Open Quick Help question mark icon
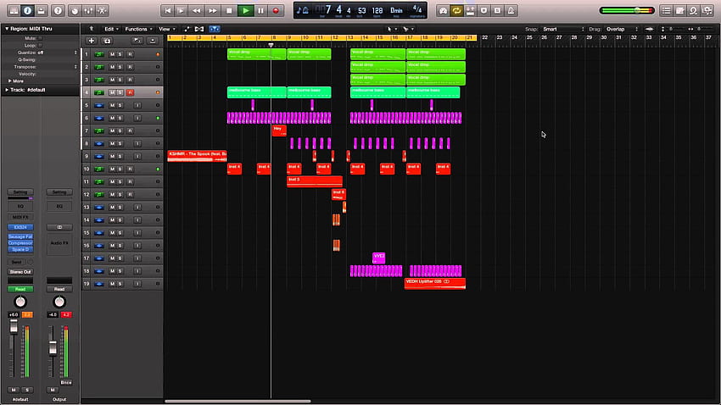Screen dimensions: 721x405 [x=58, y=10]
